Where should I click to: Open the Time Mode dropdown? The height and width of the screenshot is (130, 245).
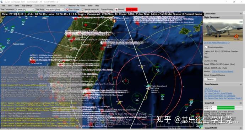[x=55, y=10]
